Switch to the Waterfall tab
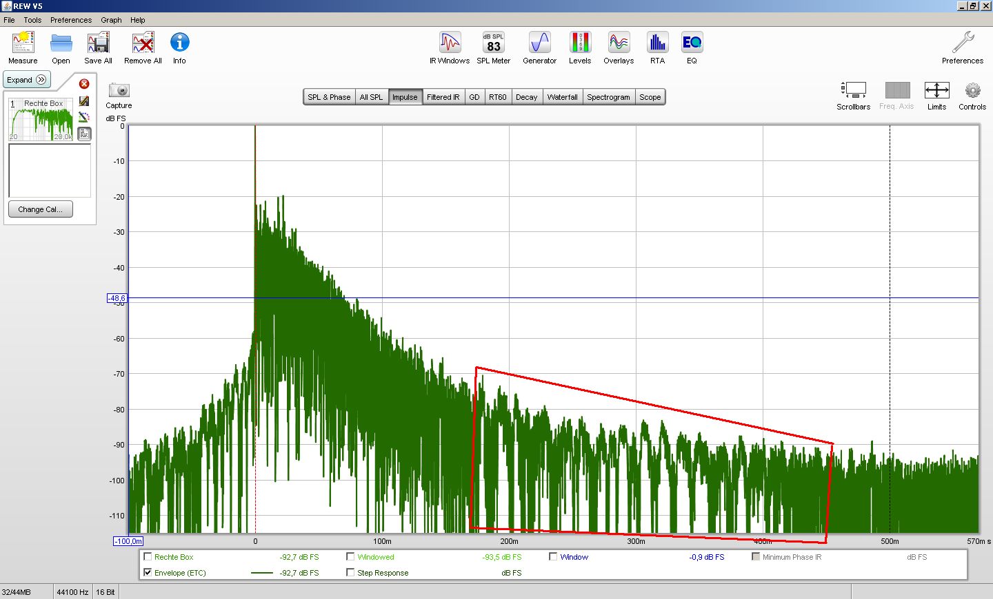Image resolution: width=993 pixels, height=599 pixels. point(563,97)
